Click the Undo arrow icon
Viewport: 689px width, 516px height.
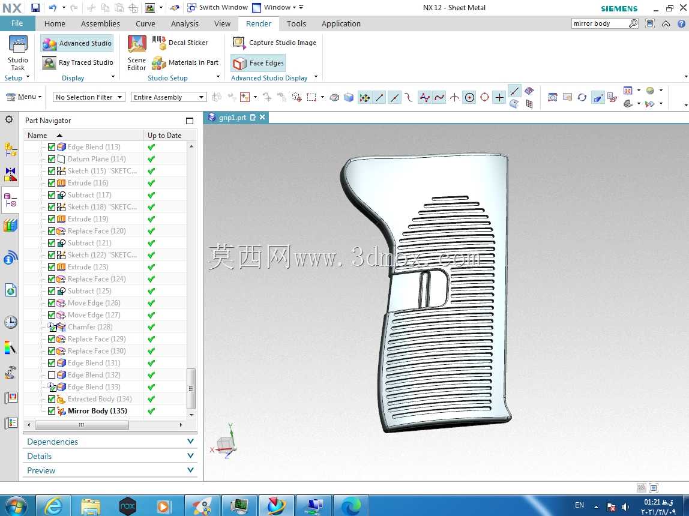pos(53,7)
